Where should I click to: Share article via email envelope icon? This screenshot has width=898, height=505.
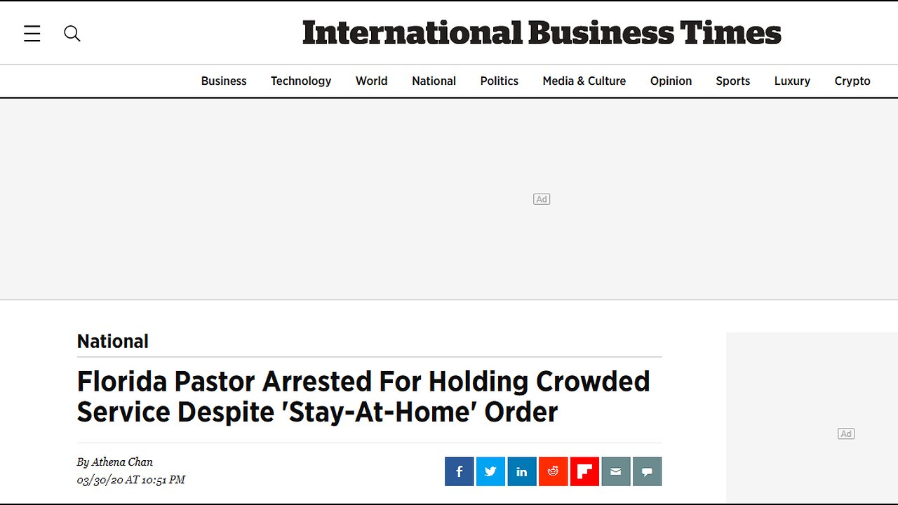(x=616, y=471)
